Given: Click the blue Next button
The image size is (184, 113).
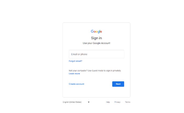Looking at the screenshot, I should [118, 84].
